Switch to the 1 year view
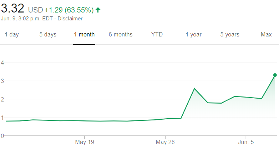Image resolution: width=279 pixels, height=149 pixels. (x=194, y=34)
